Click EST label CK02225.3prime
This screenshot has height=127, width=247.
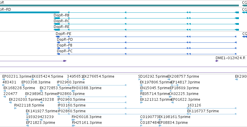[184, 94]
